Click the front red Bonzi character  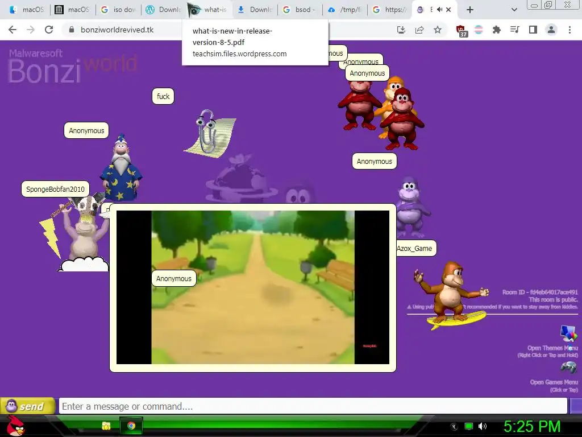coord(403,119)
